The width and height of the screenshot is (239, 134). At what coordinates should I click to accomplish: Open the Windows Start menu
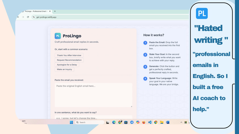[71, 122]
